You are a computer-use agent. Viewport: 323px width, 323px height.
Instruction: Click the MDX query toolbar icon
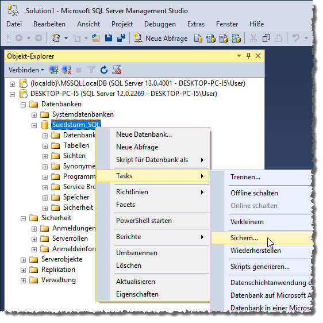(210, 38)
